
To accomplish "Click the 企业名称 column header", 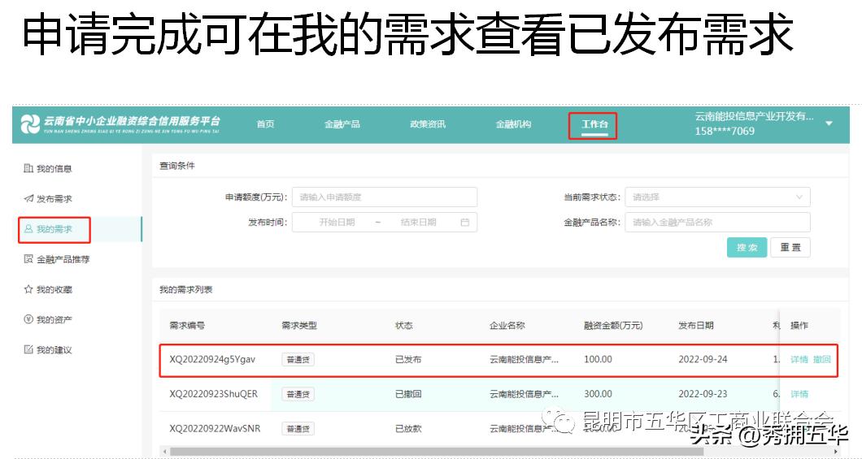I will 507,326.
